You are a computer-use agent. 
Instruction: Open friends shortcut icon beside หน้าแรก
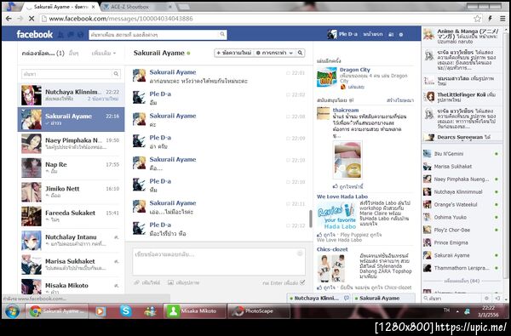pos(391,34)
